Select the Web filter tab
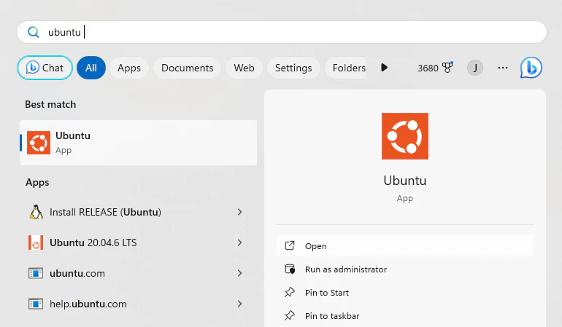 tap(244, 68)
